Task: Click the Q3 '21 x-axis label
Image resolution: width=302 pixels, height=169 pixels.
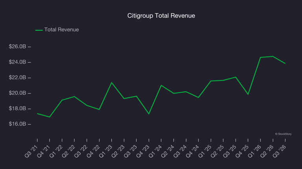Action: point(31,151)
